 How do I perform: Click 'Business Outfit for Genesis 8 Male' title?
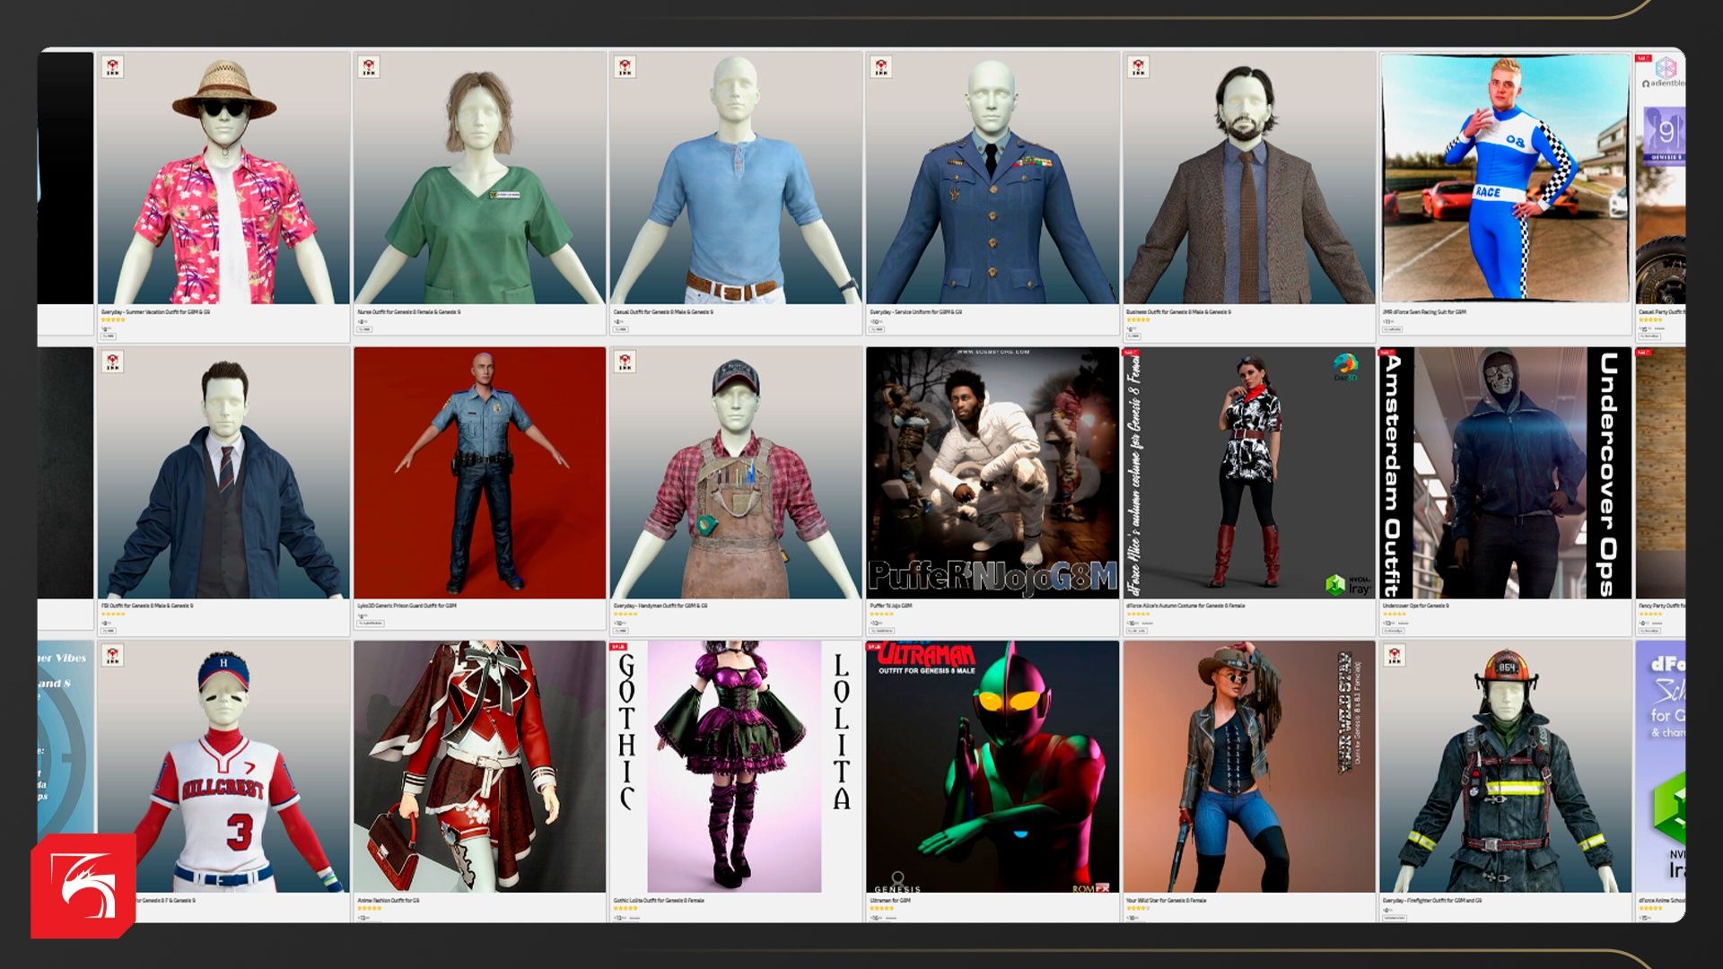coord(1178,311)
